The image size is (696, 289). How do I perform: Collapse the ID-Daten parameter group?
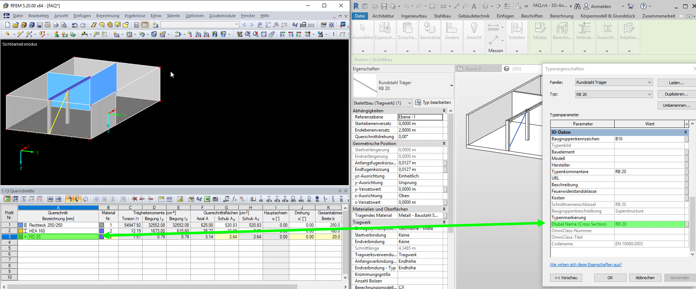[x=685, y=132]
